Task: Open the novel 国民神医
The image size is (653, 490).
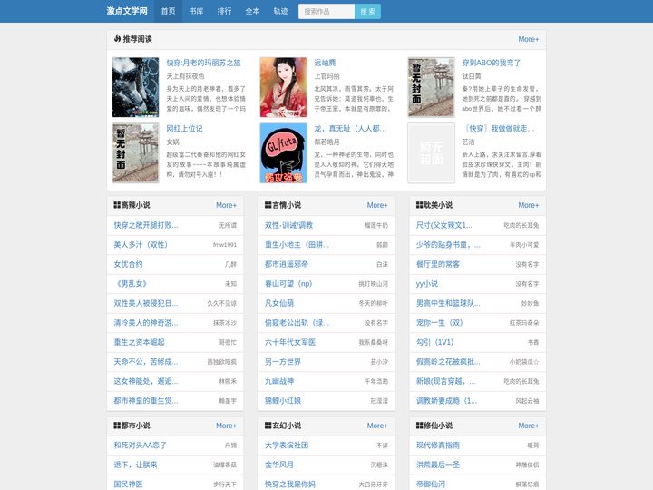Action: [x=128, y=485]
